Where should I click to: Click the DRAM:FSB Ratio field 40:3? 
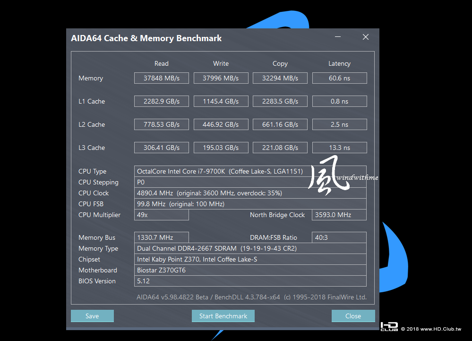[339, 237]
